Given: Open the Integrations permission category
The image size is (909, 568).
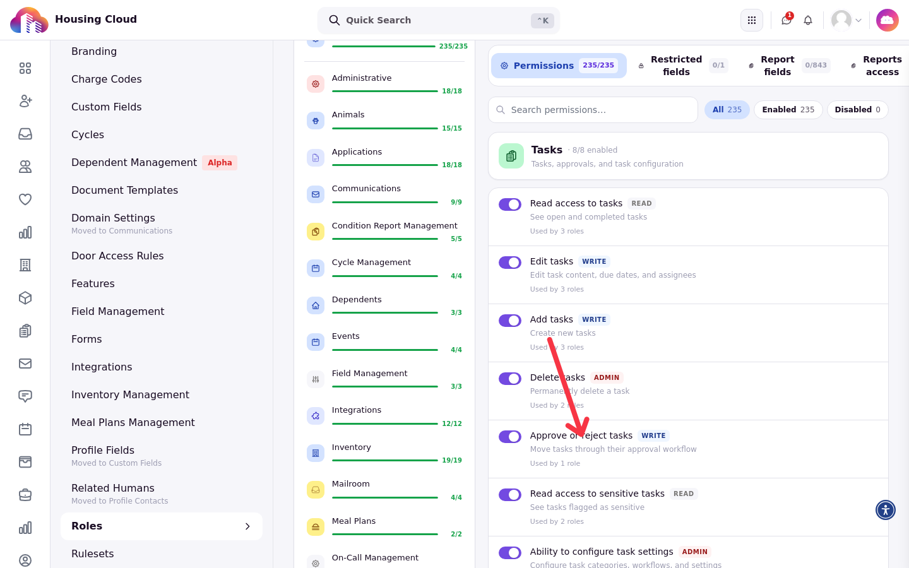Looking at the screenshot, I should 384,417.
